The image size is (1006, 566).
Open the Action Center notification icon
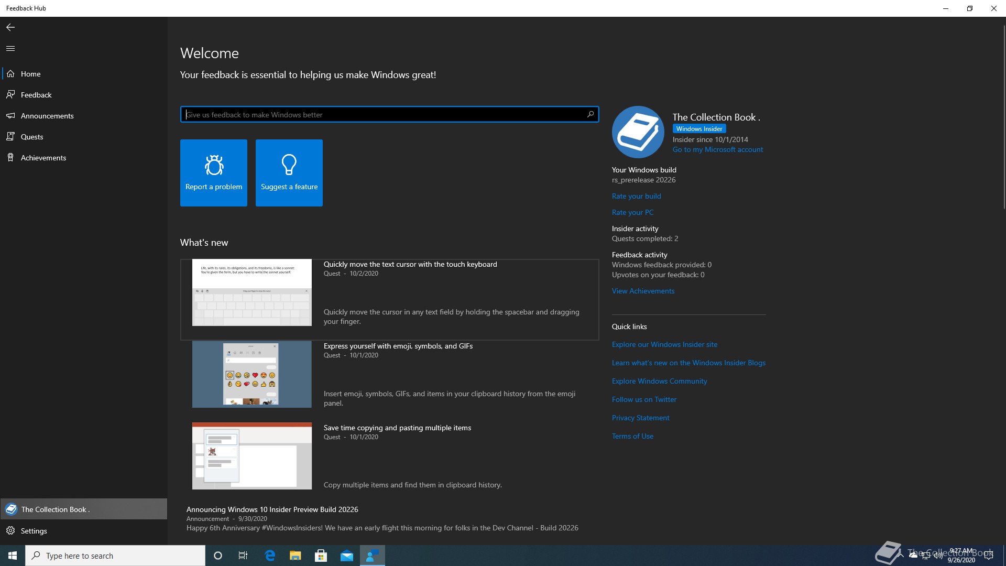pyautogui.click(x=989, y=556)
